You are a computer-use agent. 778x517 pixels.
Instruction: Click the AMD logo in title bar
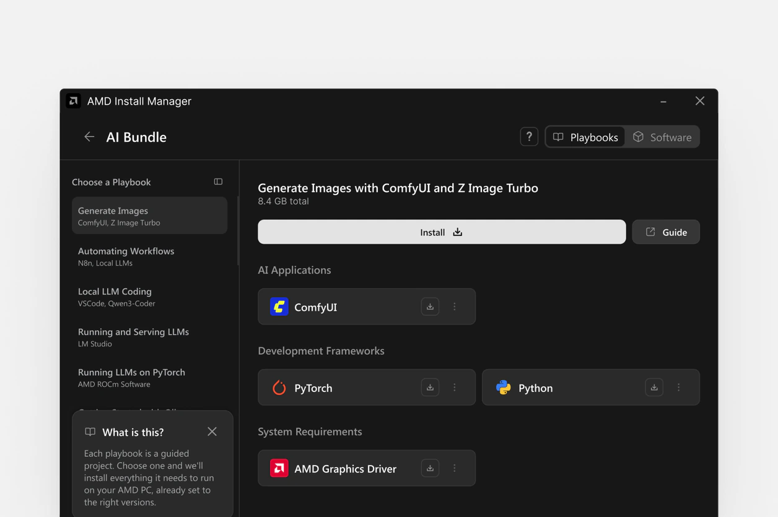74,101
